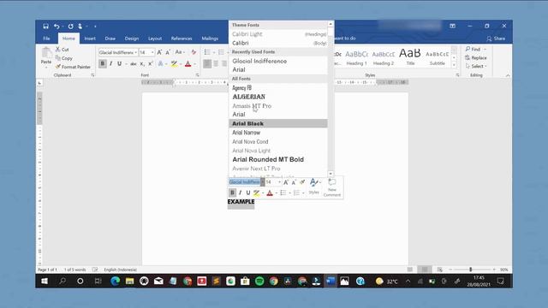
Task: Click the bullets list icon in ribbon
Action: point(207,52)
